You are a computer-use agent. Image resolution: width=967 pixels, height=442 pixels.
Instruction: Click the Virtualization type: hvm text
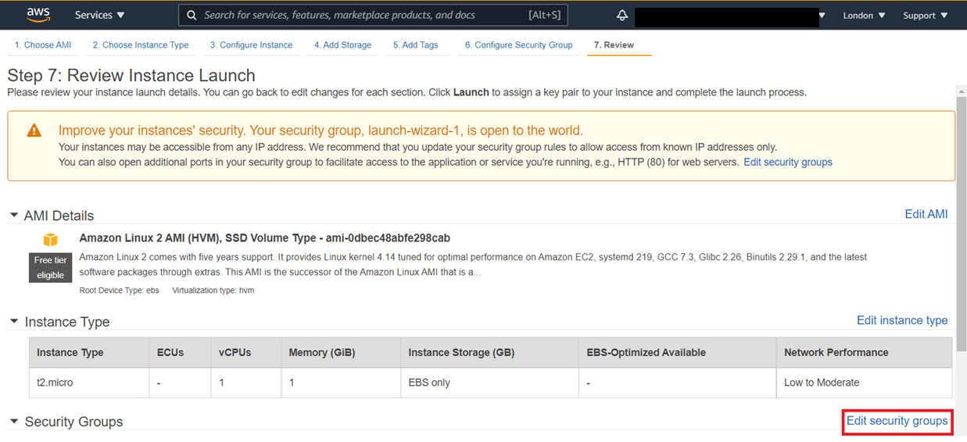tap(213, 291)
